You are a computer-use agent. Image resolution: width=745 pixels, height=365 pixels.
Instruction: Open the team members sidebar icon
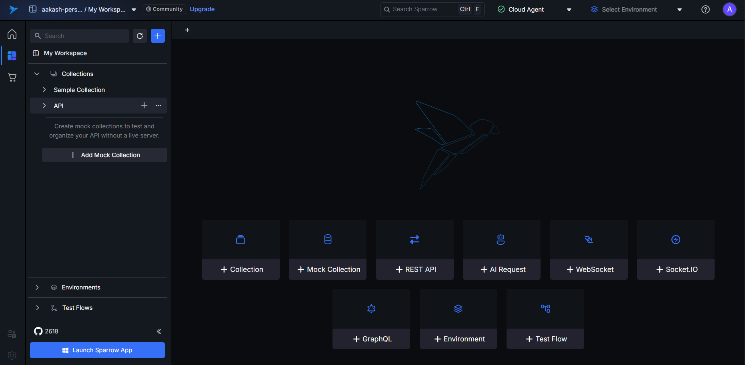point(12,334)
